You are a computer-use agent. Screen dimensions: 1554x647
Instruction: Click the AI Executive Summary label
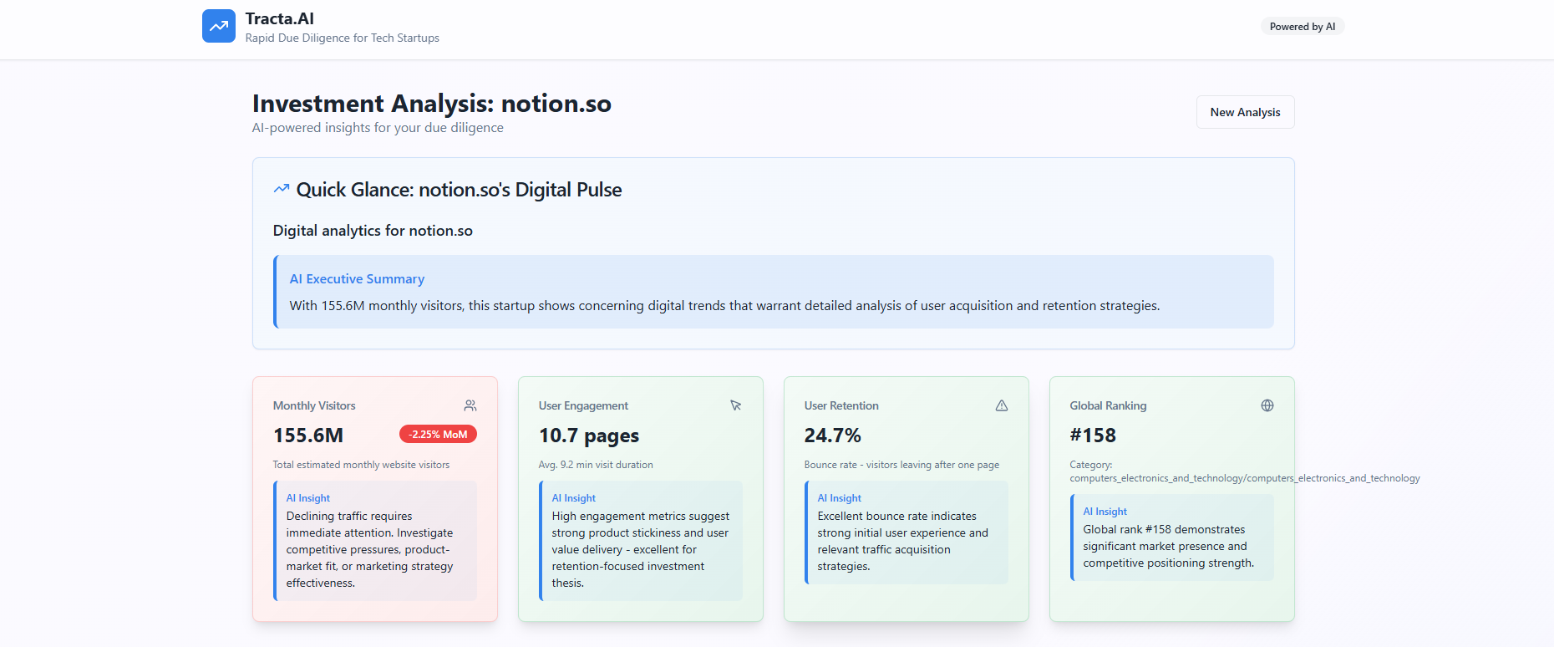coord(357,279)
